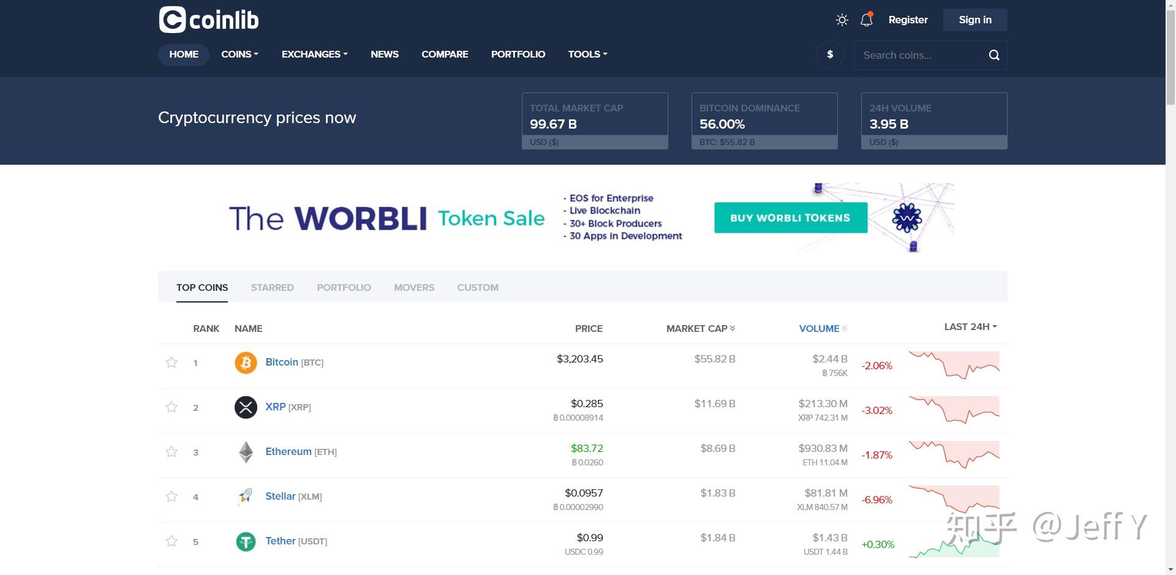Click the Stellar rocket icon

point(246,496)
